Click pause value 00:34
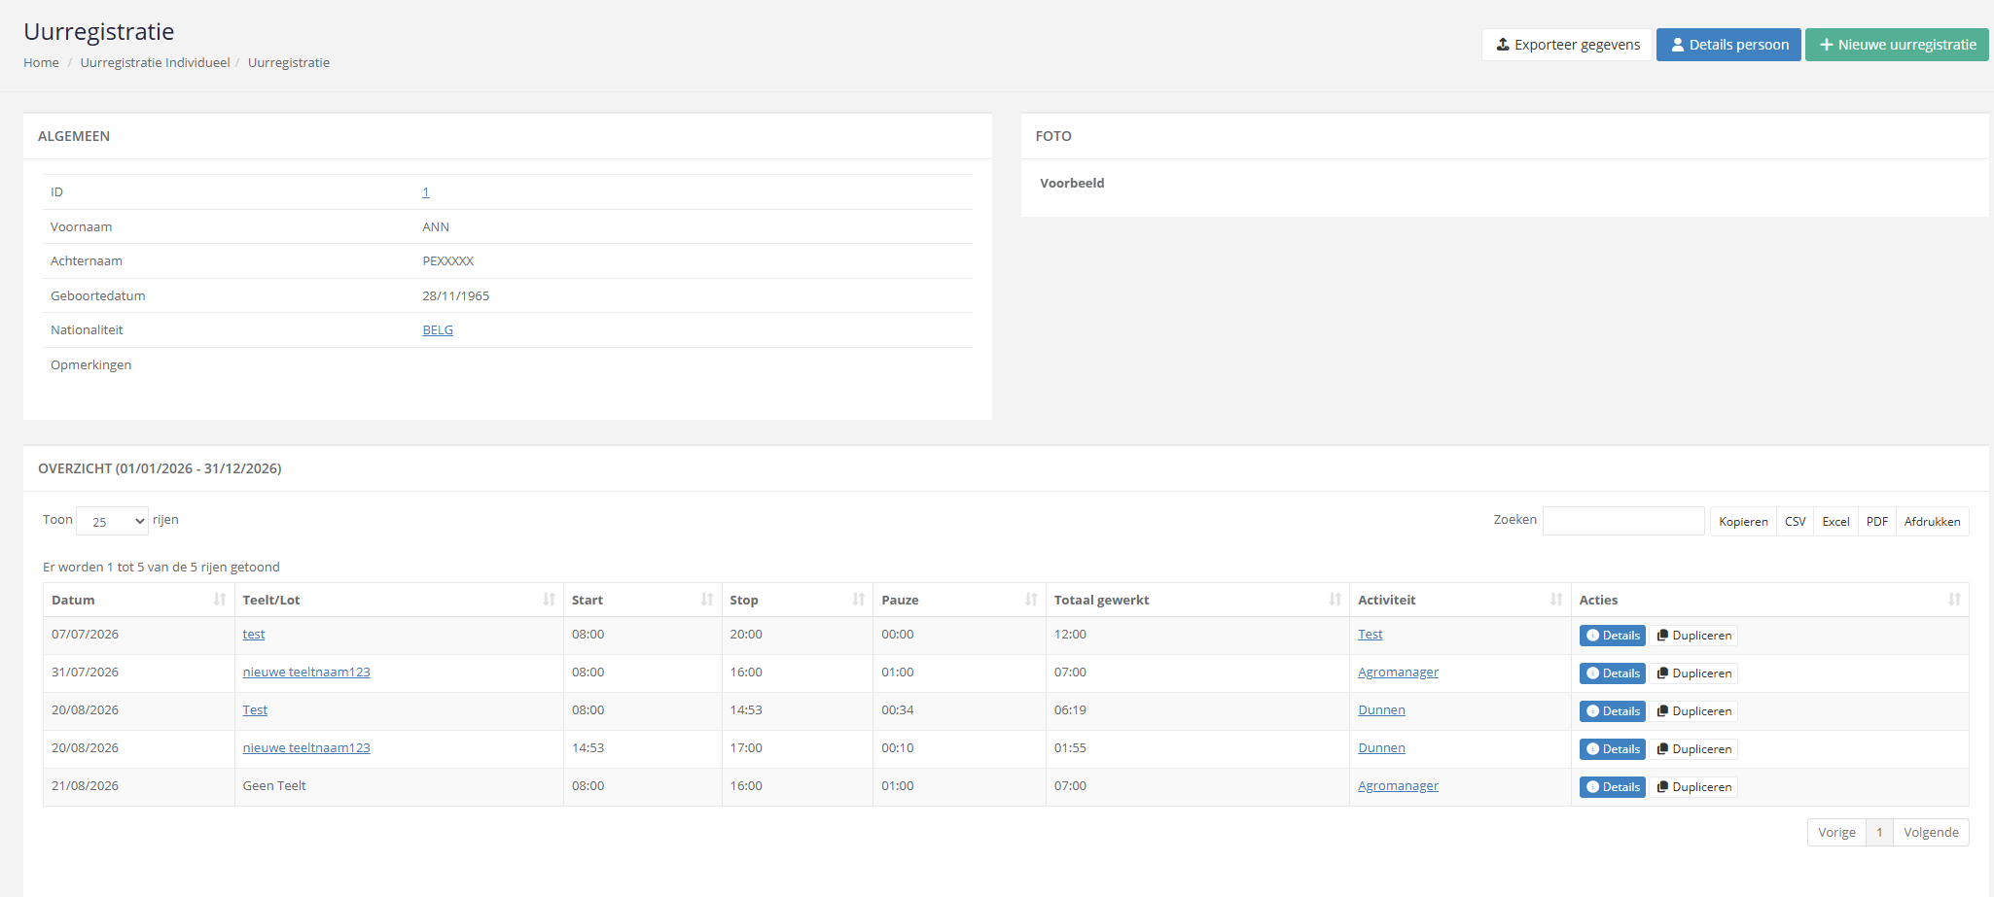 coord(897,710)
